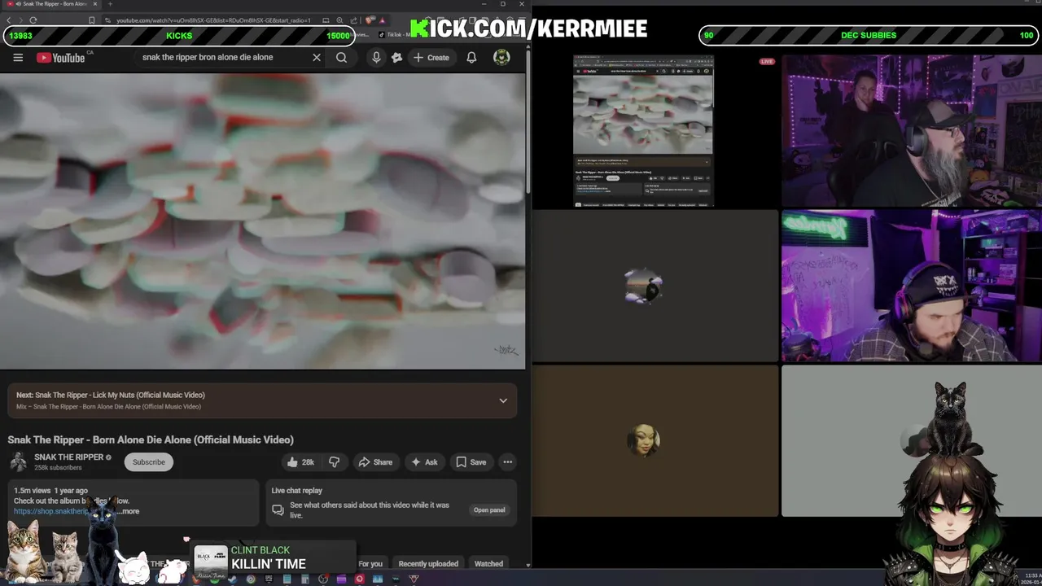The height and width of the screenshot is (586, 1042).
Task: Select the For you chip
Action: [x=370, y=564]
